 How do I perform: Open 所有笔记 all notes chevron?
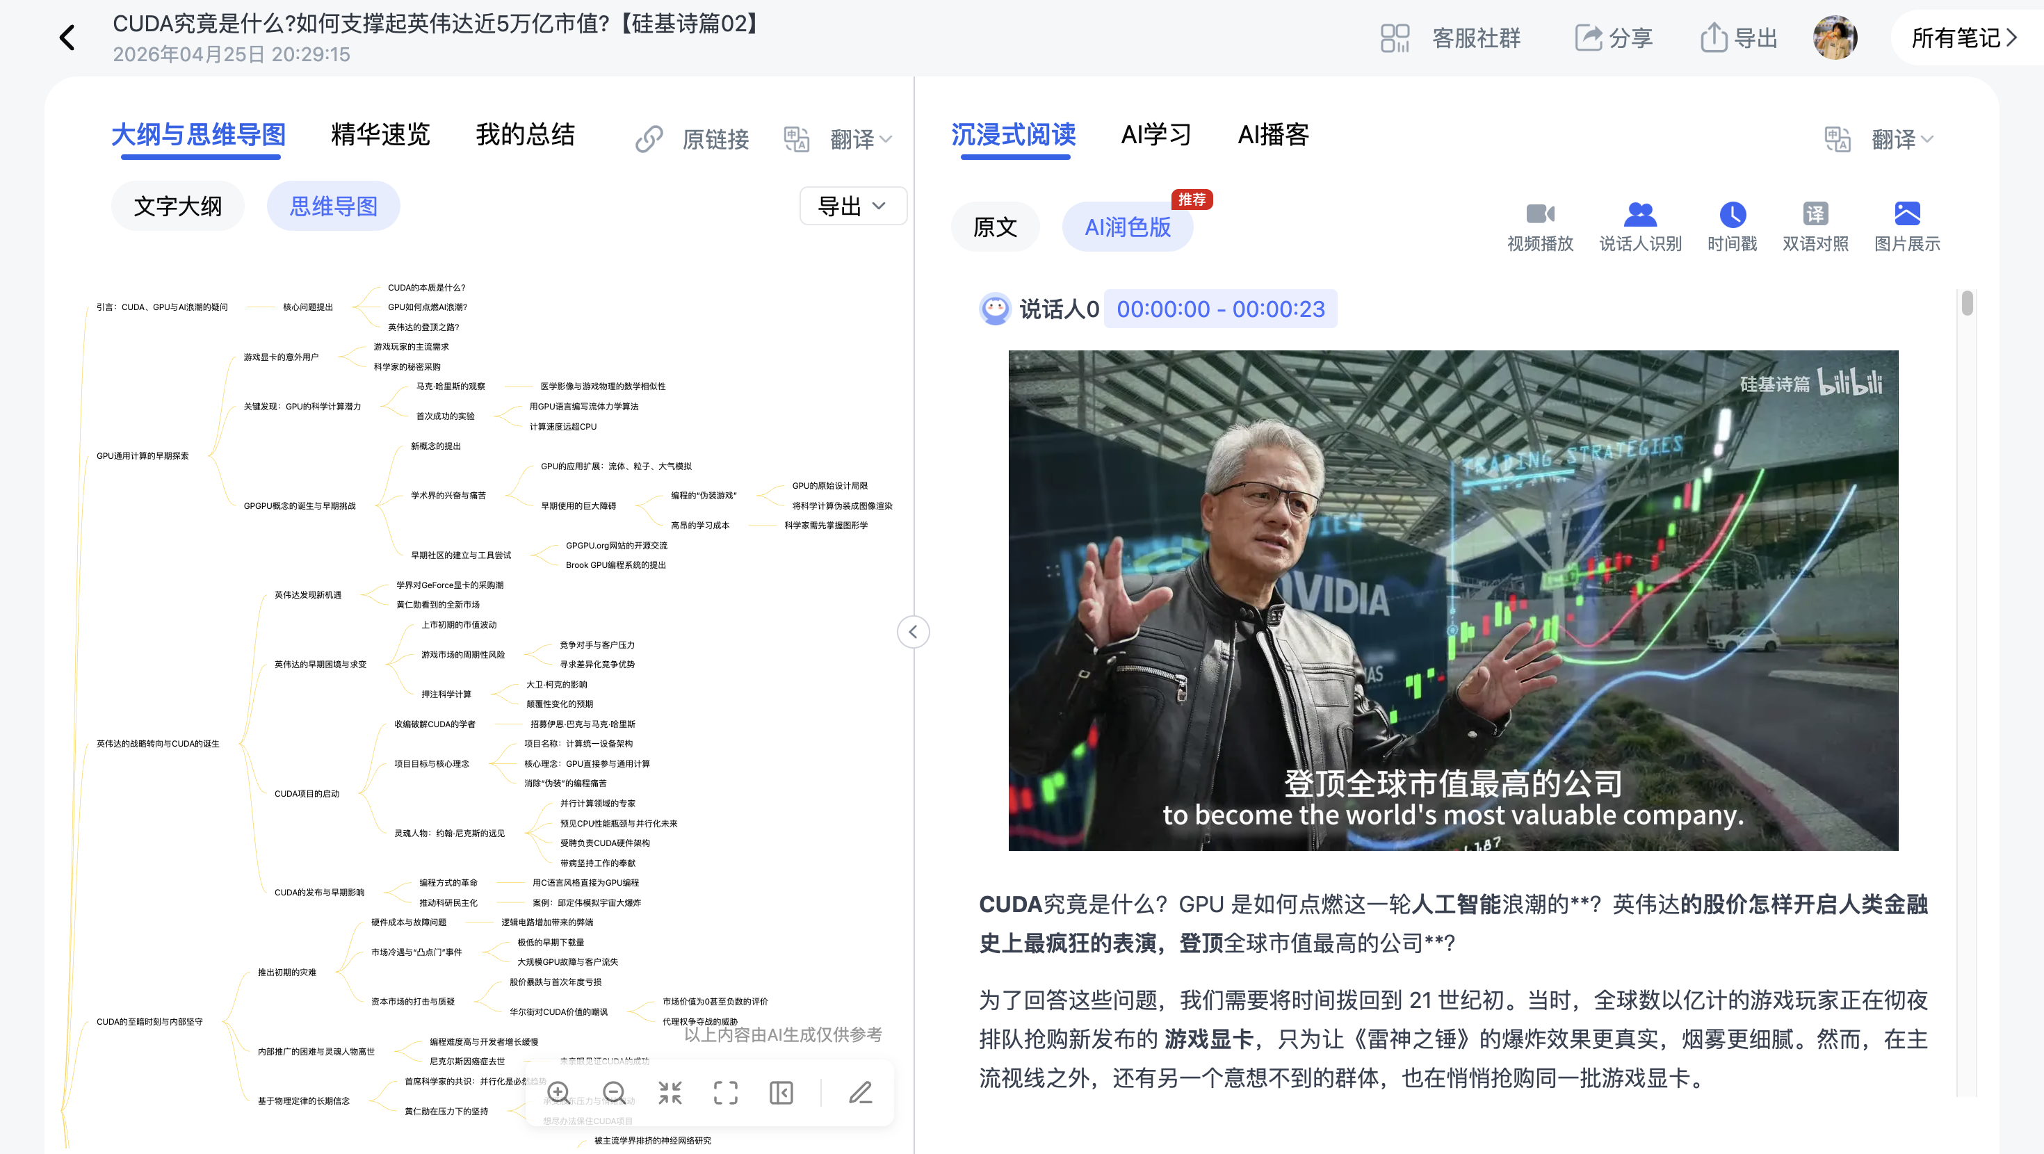click(x=2011, y=38)
